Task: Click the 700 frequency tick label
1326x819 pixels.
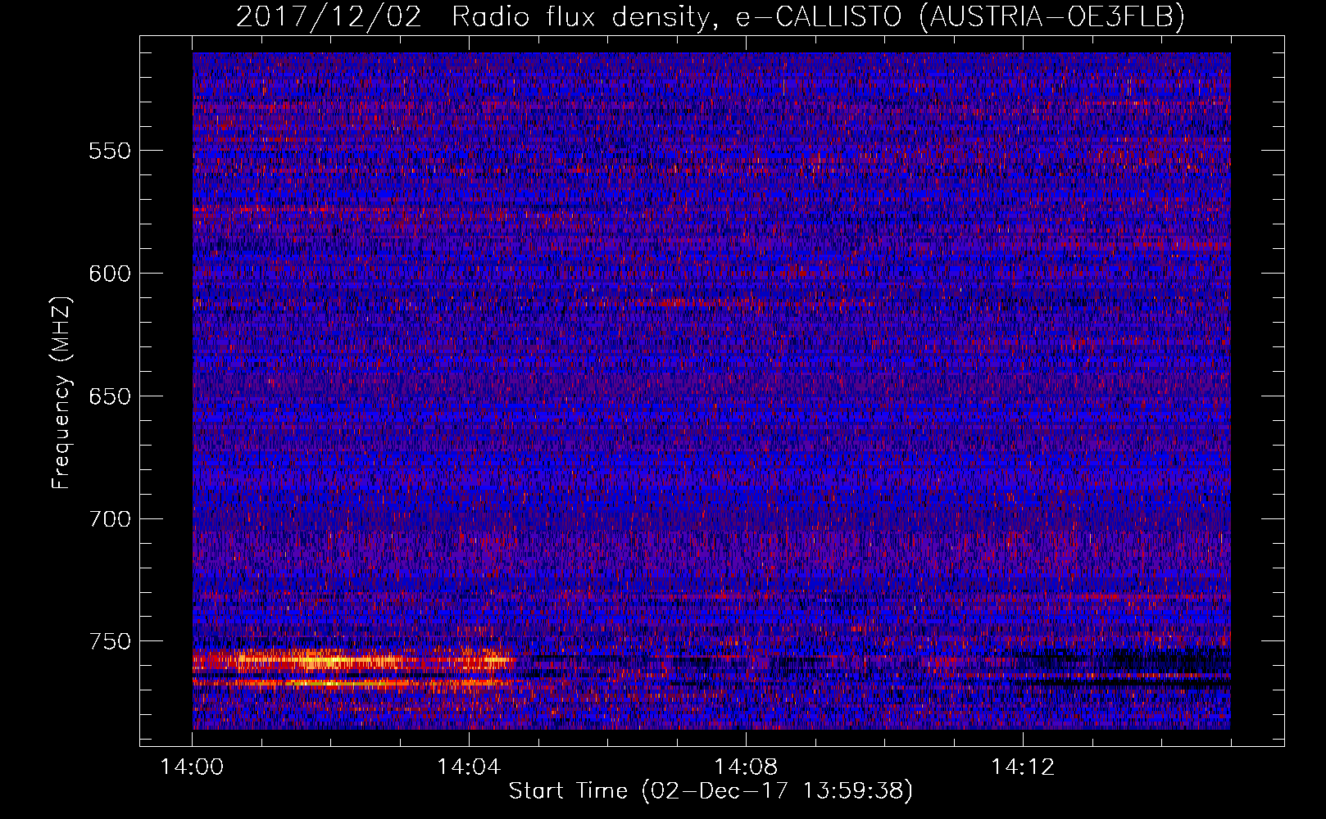Action: pyautogui.click(x=110, y=519)
